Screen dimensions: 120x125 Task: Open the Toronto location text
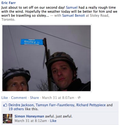[8, 20]
